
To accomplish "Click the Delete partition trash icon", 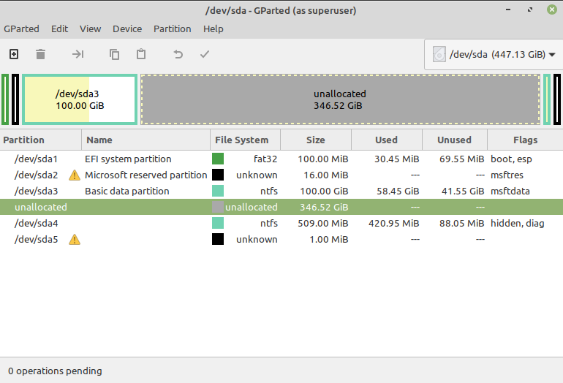I will [x=40, y=54].
